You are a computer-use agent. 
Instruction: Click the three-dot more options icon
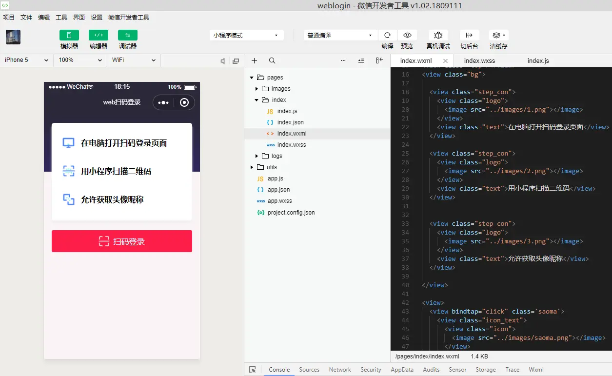(x=343, y=60)
